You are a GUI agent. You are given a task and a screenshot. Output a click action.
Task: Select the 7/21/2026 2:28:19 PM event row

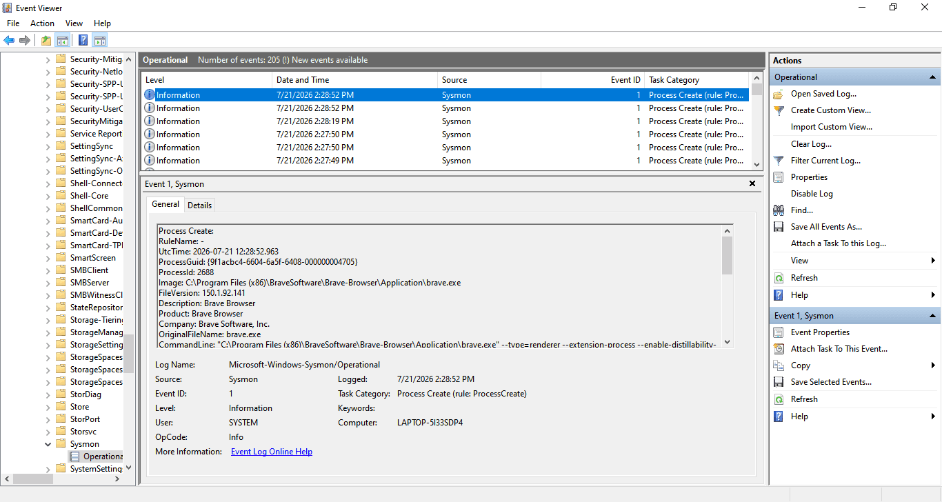point(445,121)
